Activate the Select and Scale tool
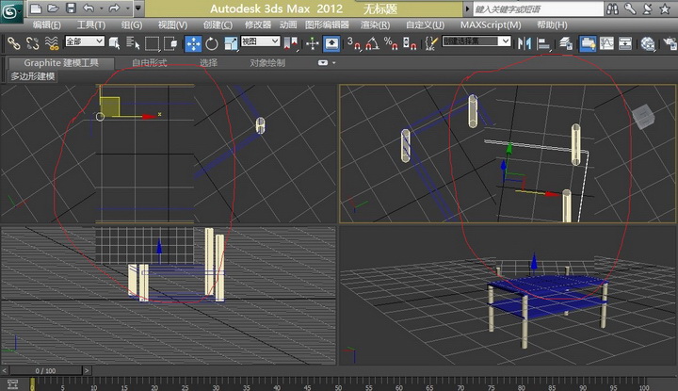The height and width of the screenshot is (391, 678). (232, 43)
